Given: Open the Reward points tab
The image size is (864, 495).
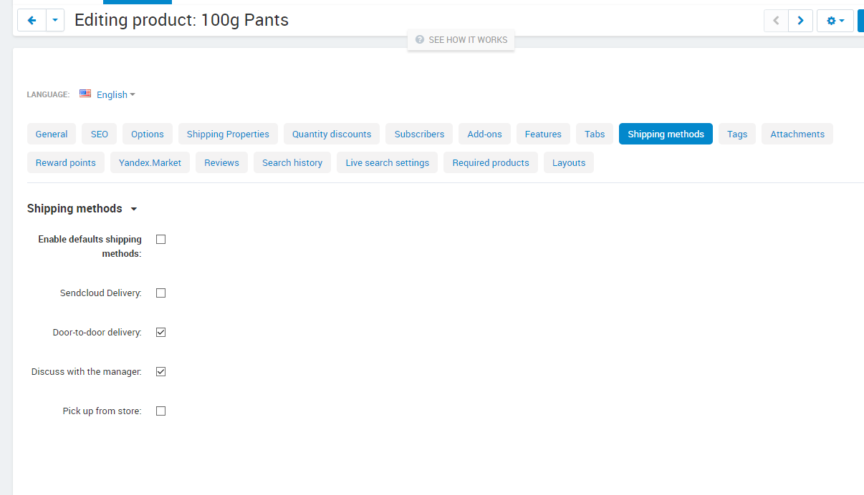Looking at the screenshot, I should 66,162.
